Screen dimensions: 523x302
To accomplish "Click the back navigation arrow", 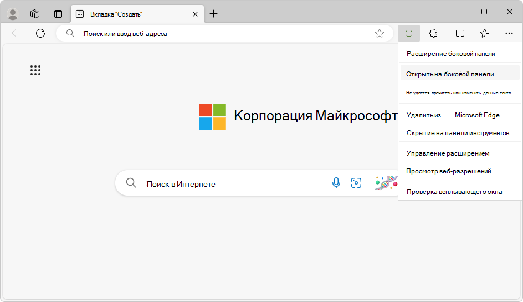I will pyautogui.click(x=16, y=33).
